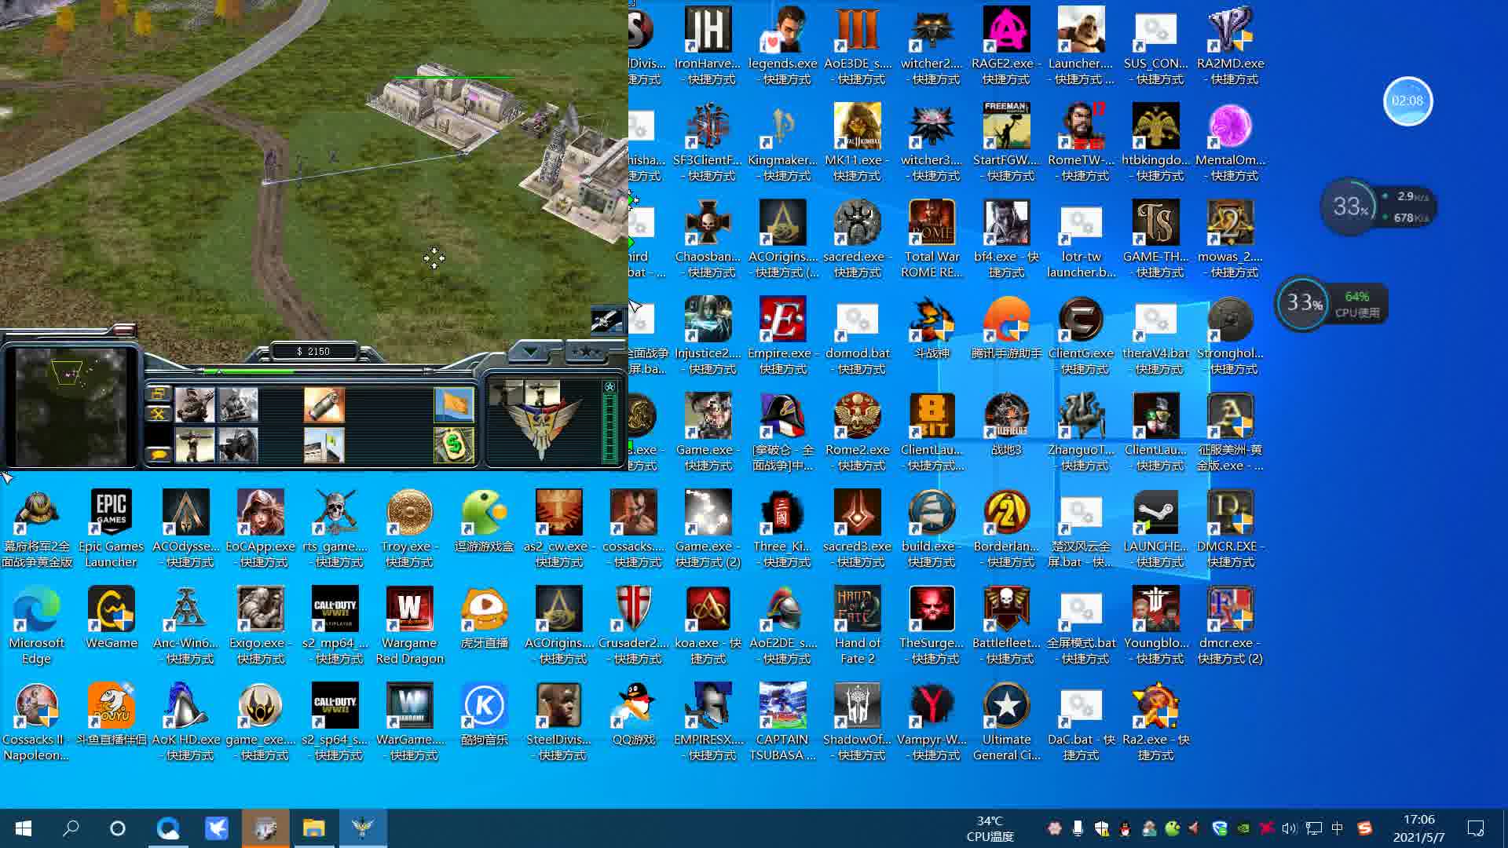Open the Windows Start menu

(24, 828)
